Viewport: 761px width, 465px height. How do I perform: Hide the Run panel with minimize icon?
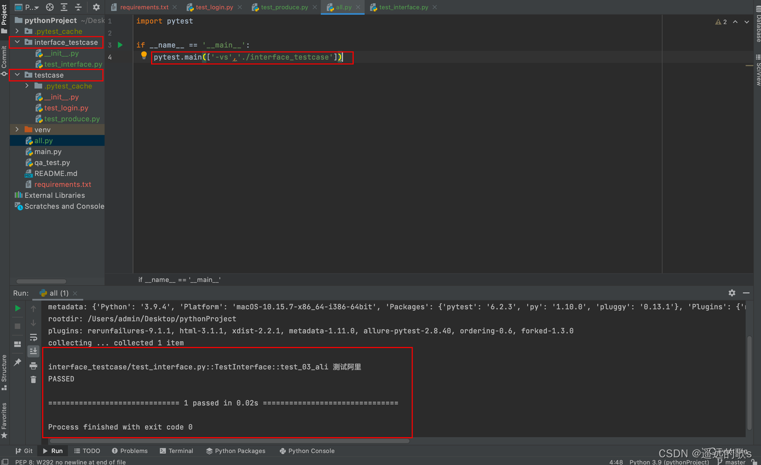(x=746, y=293)
